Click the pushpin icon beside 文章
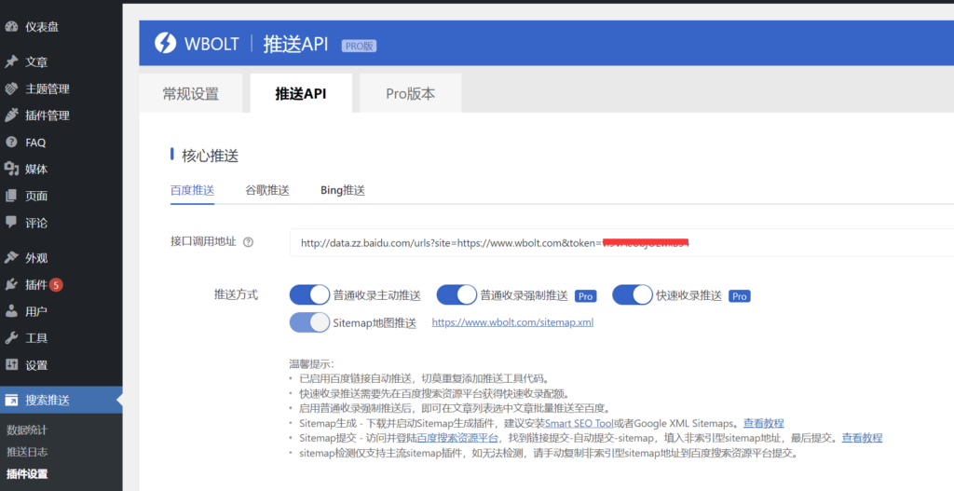 11,62
